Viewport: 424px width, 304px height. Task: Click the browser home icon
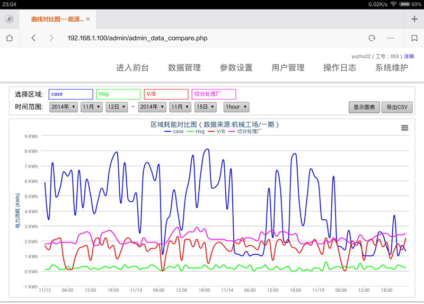tap(9, 38)
